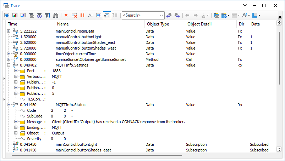
Task: Select the manualControl.buttonLight row
Action: tap(141, 37)
